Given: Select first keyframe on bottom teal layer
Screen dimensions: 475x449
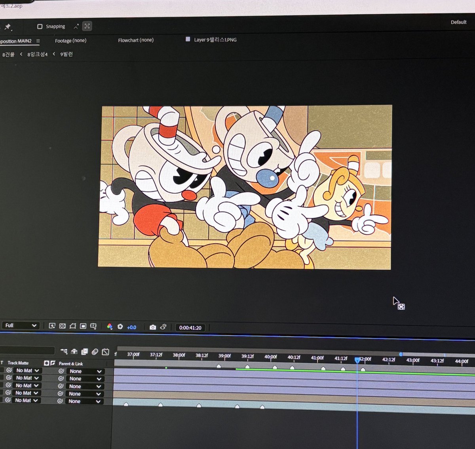Looking at the screenshot, I should (126, 404).
